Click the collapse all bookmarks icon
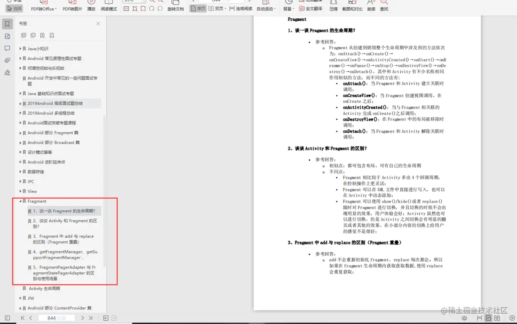The height and width of the screenshot is (324, 517). coord(33,35)
